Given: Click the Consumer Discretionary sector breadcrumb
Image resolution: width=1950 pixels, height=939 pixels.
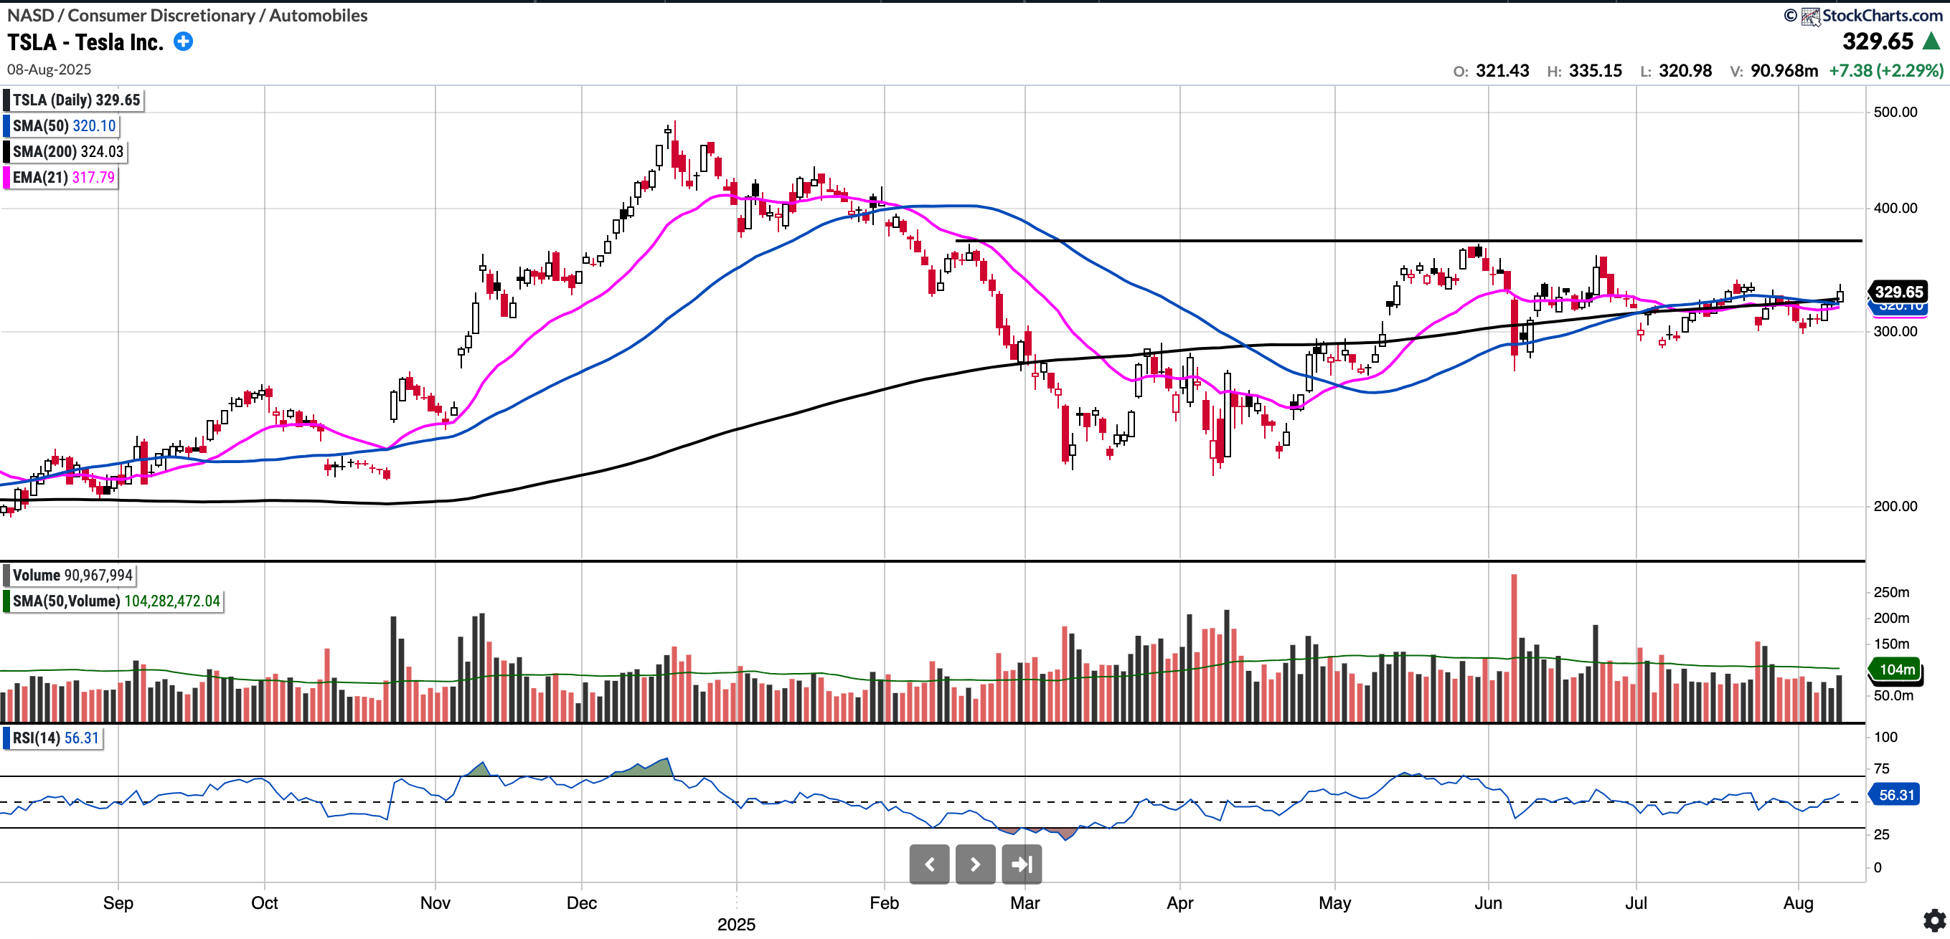Looking at the screenshot, I should click(161, 15).
